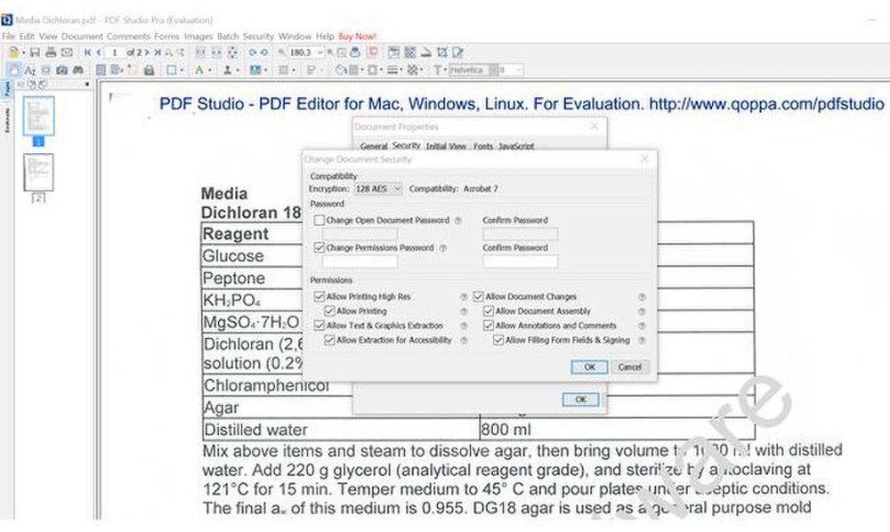Select the page 1 thumbnail
890x532 pixels.
click(x=38, y=116)
